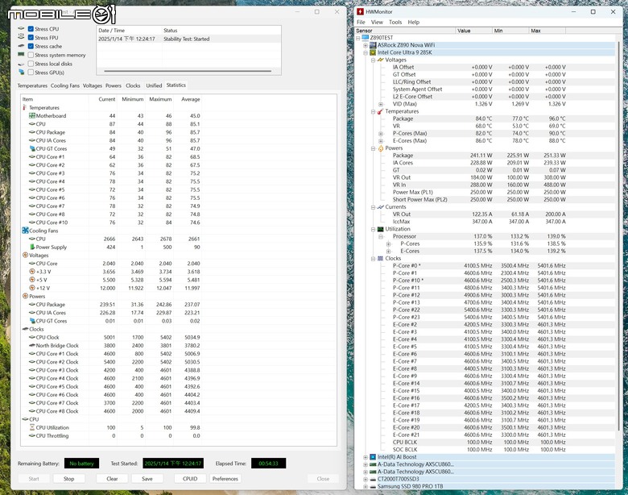Collapse the Powers group in HWMonitor
This screenshot has height=495, width=628.
click(x=373, y=148)
